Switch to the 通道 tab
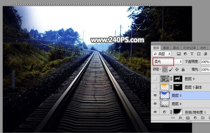Viewport: 210px width, 133px height. [166, 48]
